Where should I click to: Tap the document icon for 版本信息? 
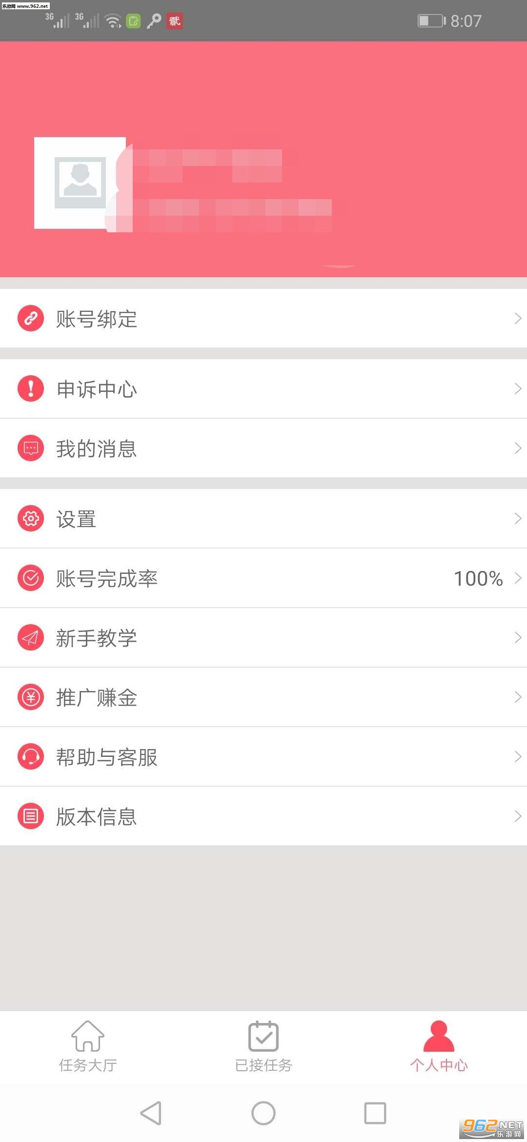coord(31,816)
